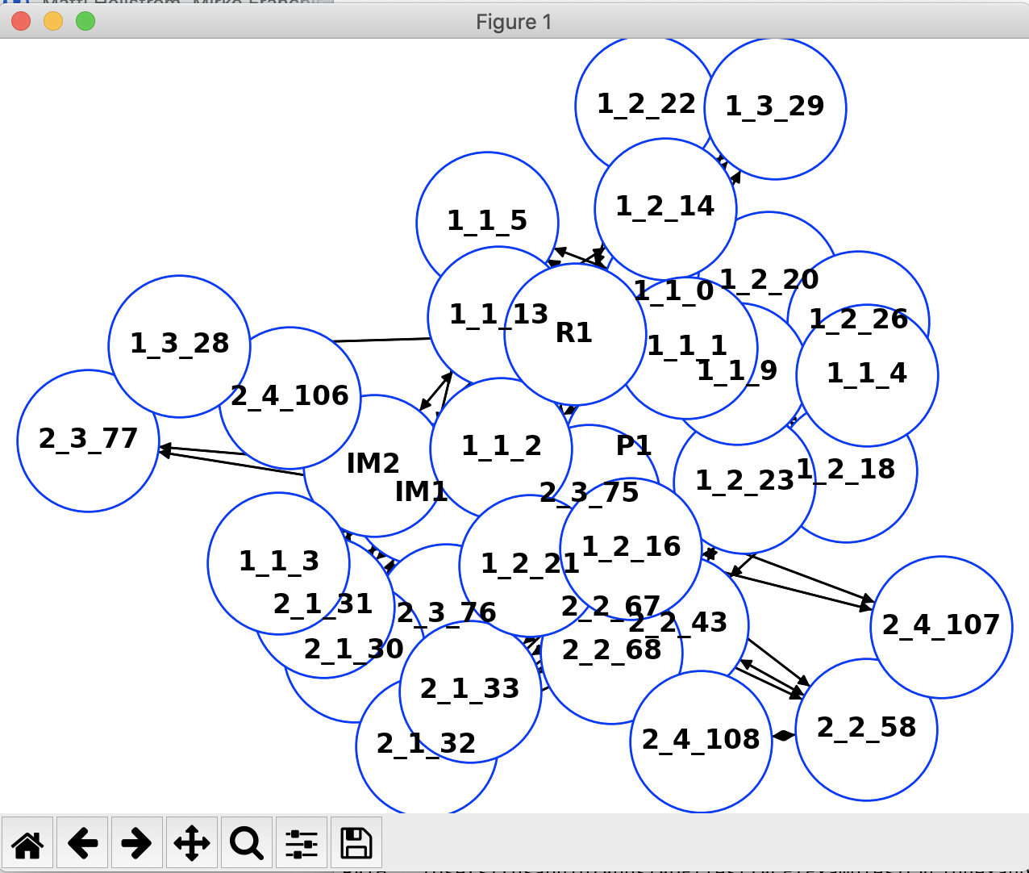Screen dimensions: 1029x873
Task: Select node 1_3_28
Action: click(x=179, y=345)
